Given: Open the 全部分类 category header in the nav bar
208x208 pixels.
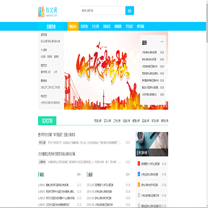Looking at the screenshot, I should coord(51,27).
